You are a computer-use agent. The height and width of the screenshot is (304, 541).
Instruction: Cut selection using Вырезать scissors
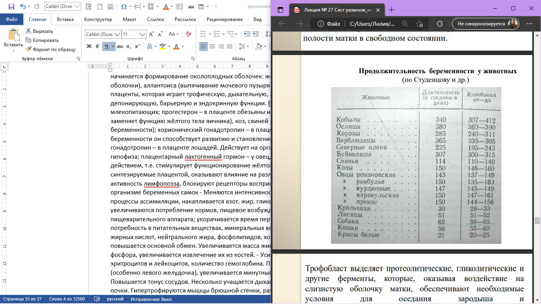pyautogui.click(x=39, y=31)
